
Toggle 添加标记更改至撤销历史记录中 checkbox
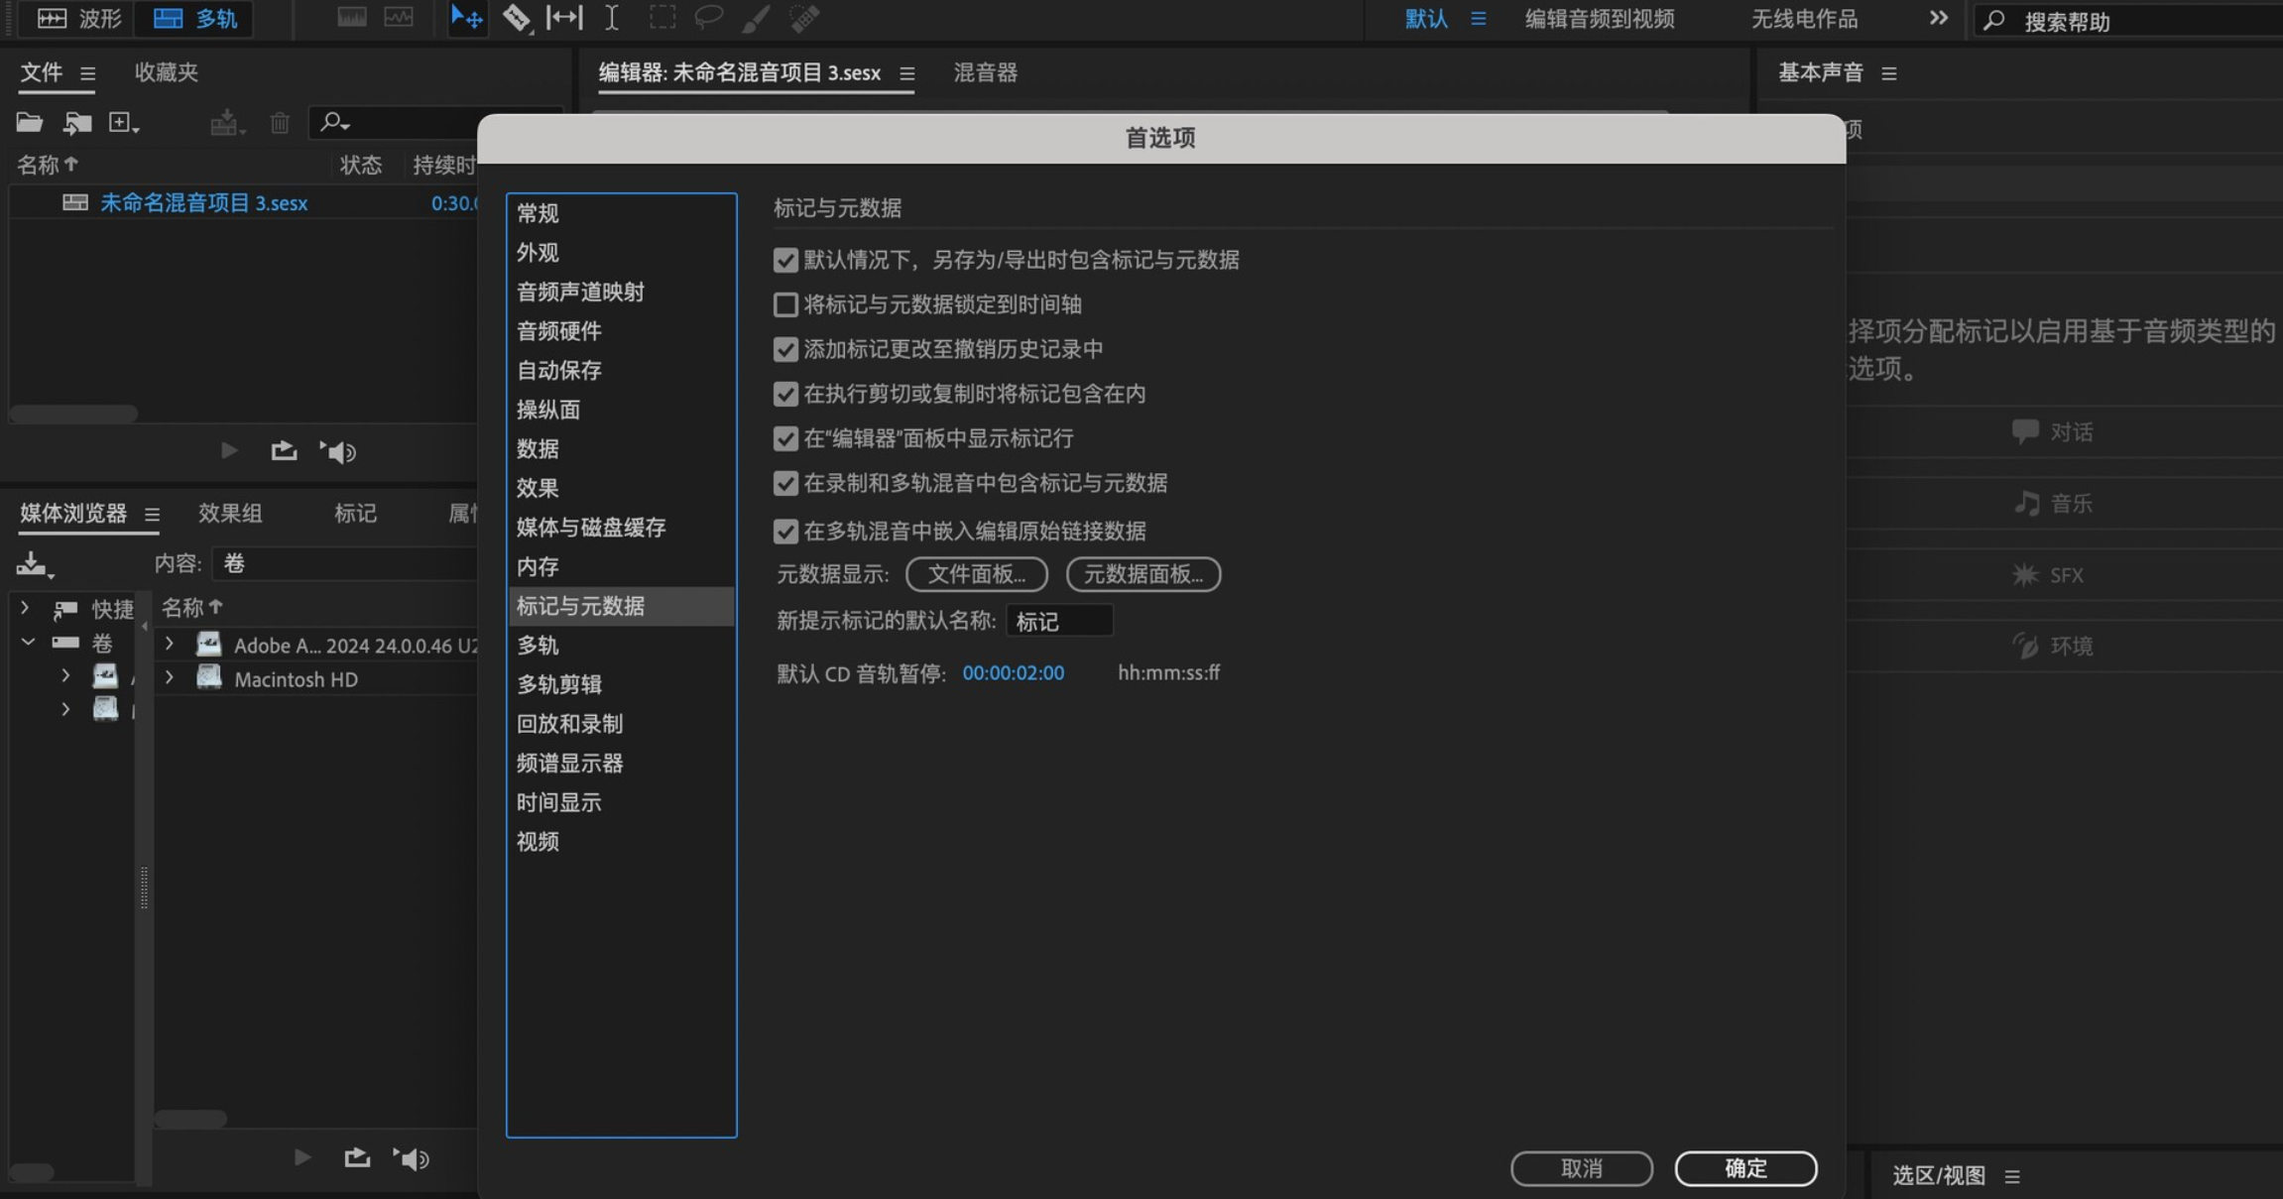[x=785, y=349]
